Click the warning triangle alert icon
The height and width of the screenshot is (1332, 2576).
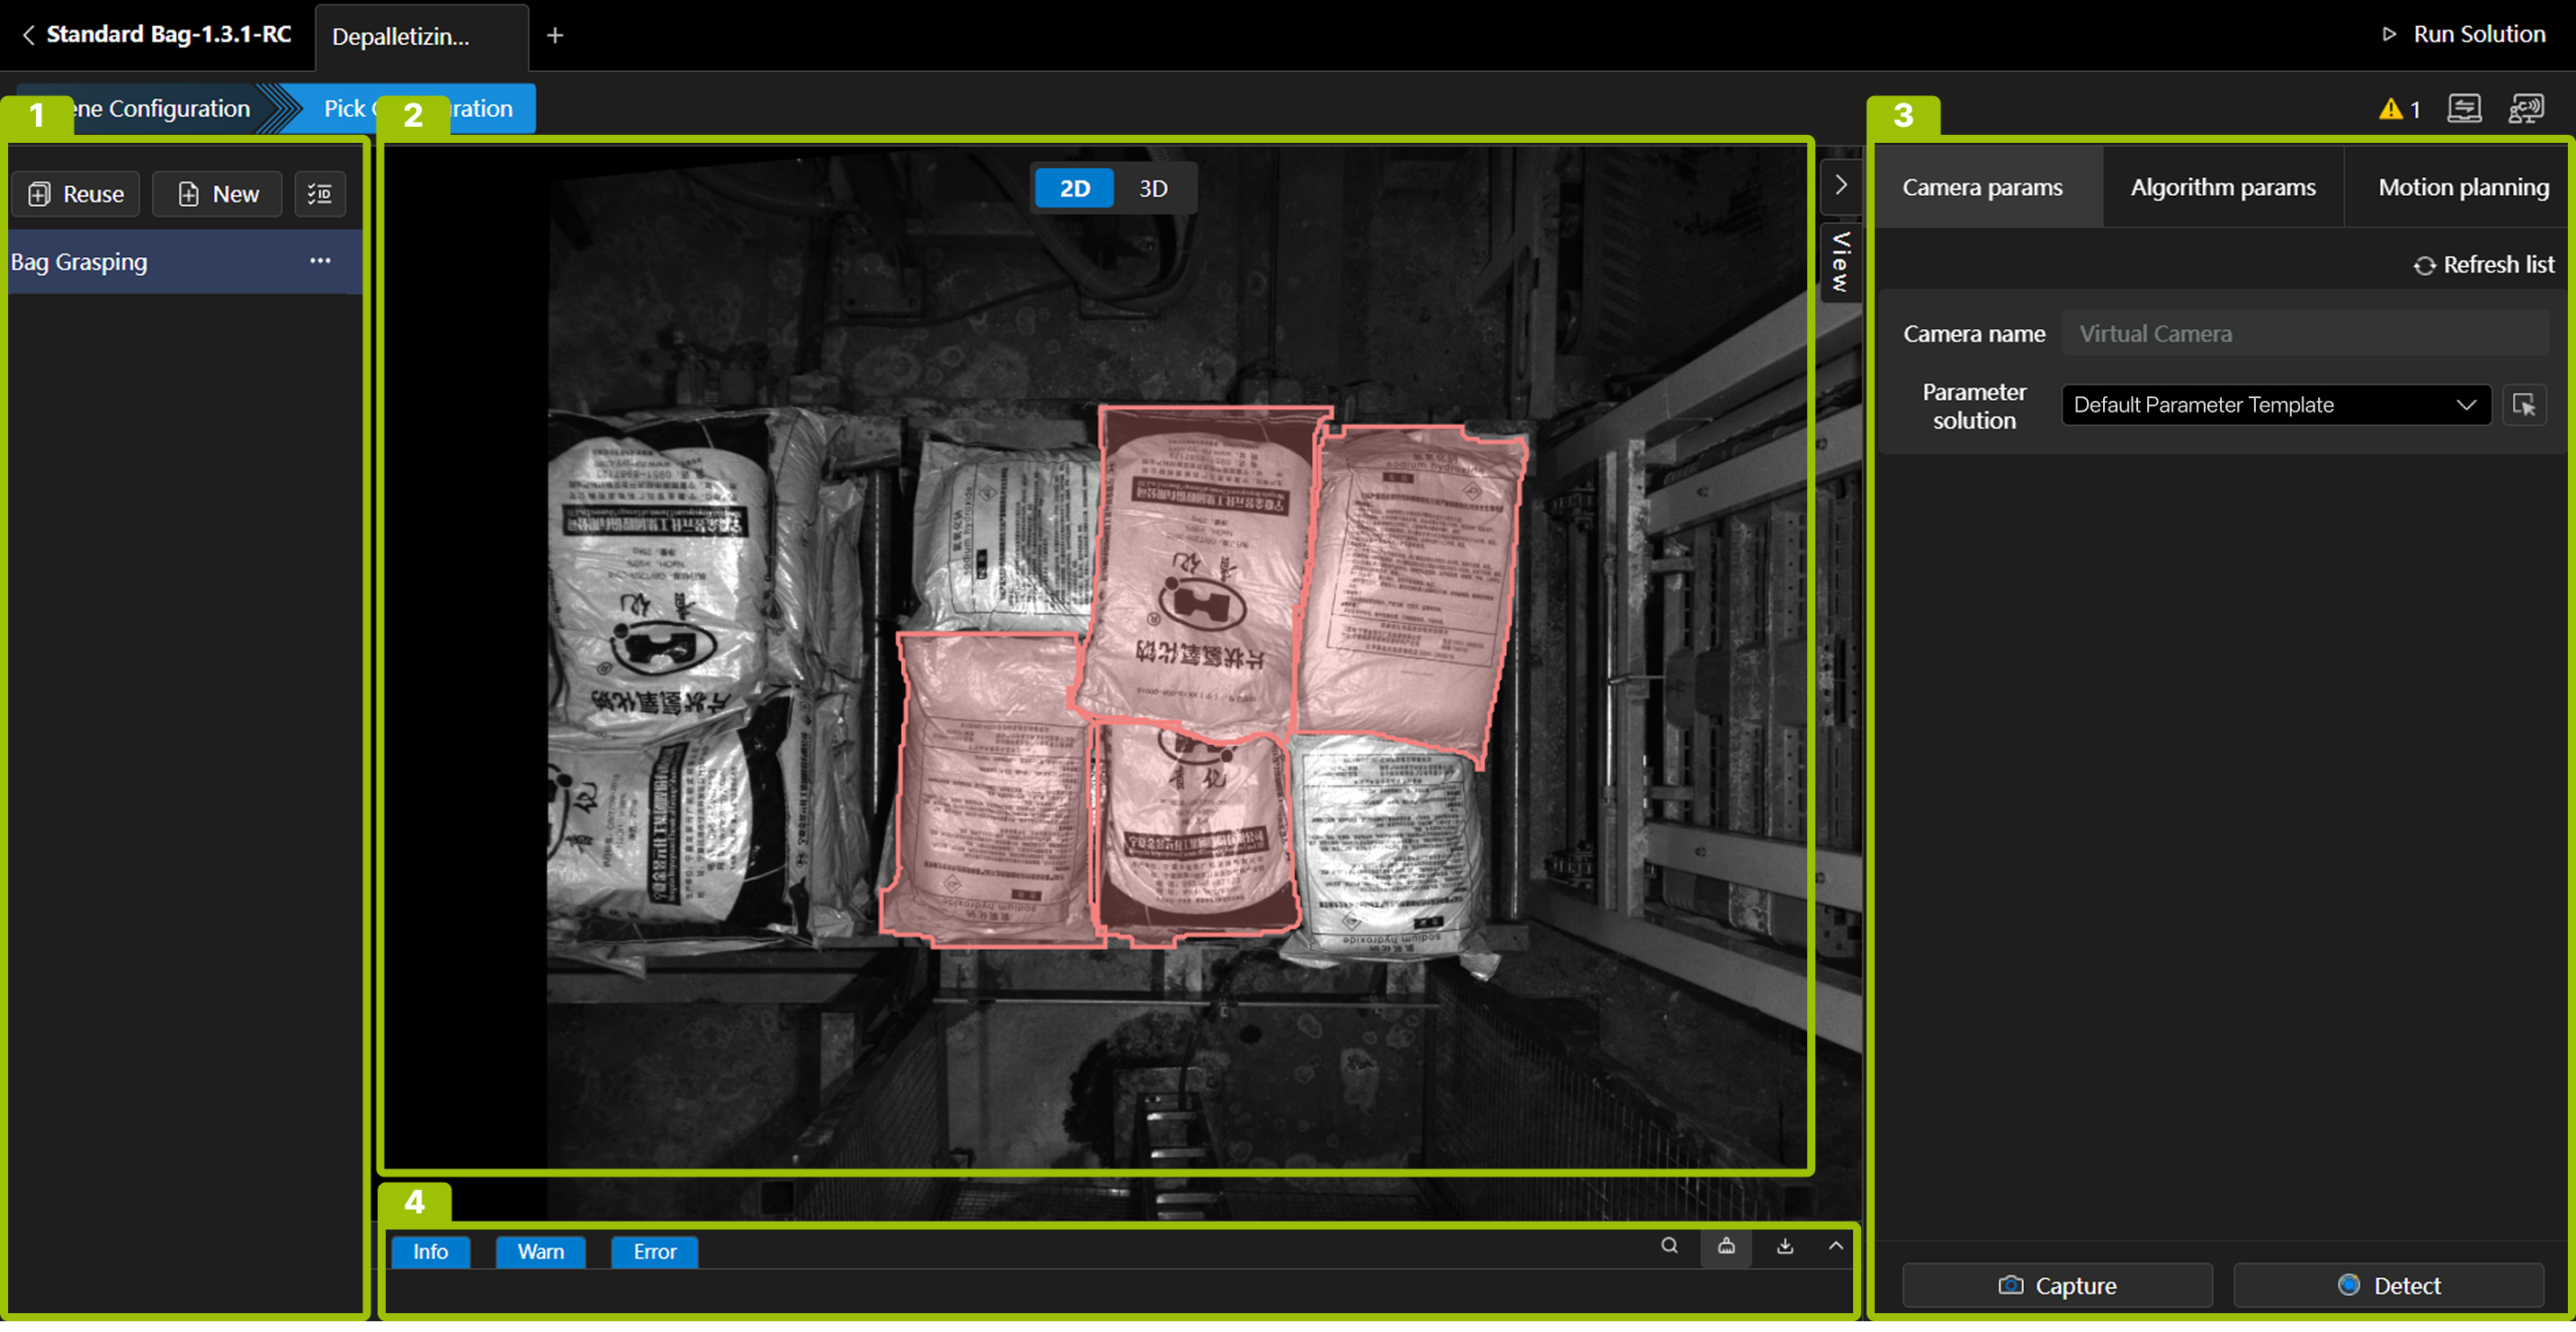[2390, 109]
